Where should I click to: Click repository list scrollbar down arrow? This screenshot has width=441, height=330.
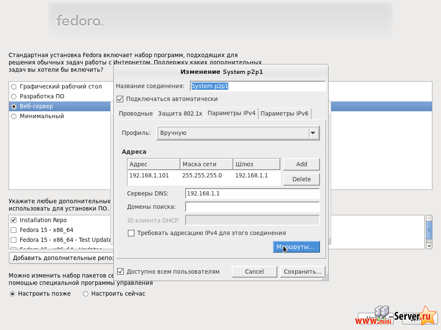(429, 246)
